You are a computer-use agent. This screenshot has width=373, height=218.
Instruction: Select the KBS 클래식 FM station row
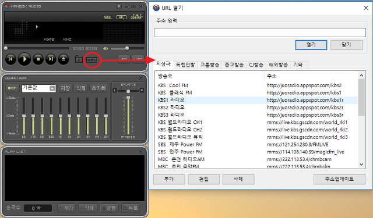click(x=256, y=93)
